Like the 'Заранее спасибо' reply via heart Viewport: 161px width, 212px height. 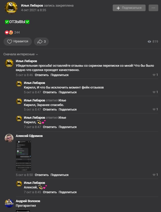click(154, 110)
